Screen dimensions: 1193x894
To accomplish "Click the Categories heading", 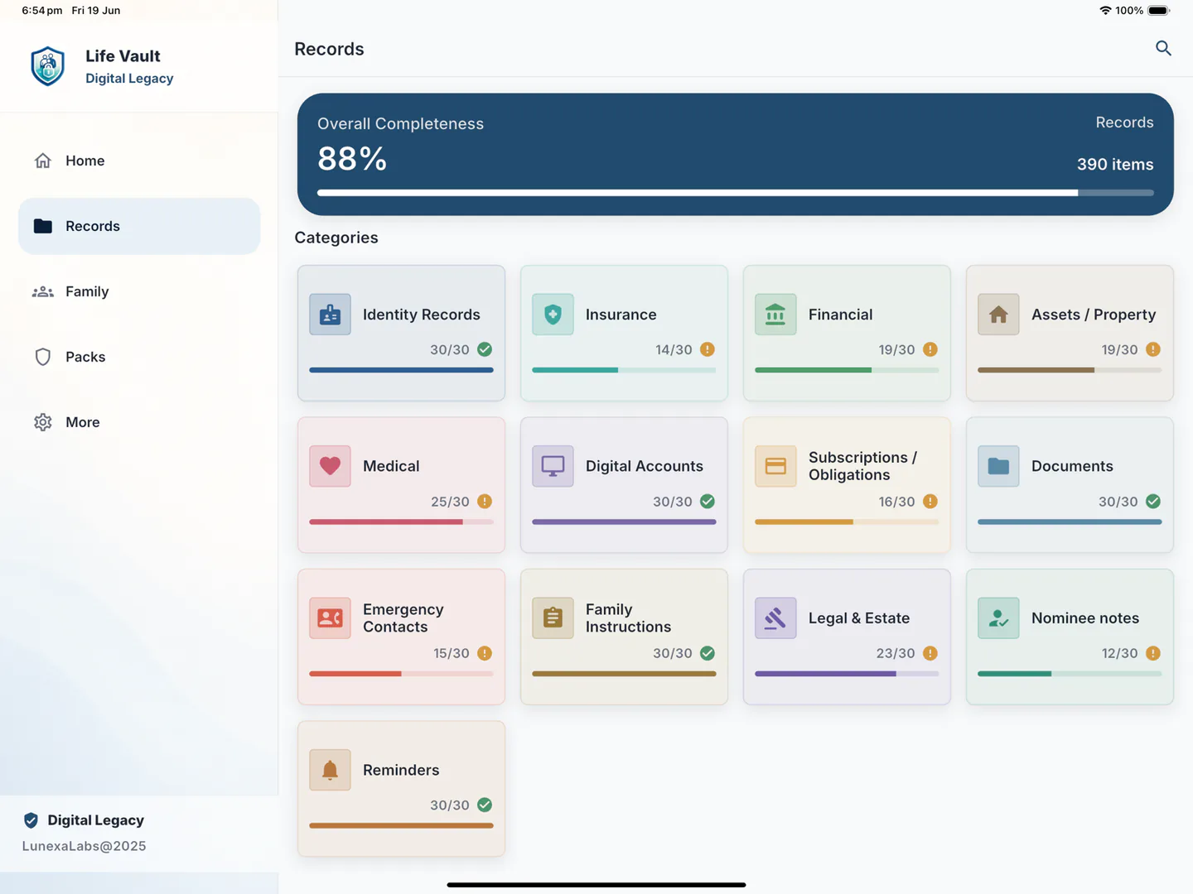I will pos(336,238).
